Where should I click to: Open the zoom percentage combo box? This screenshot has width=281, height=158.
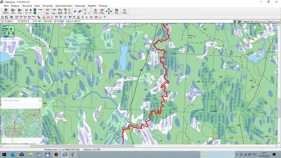(x=87, y=10)
